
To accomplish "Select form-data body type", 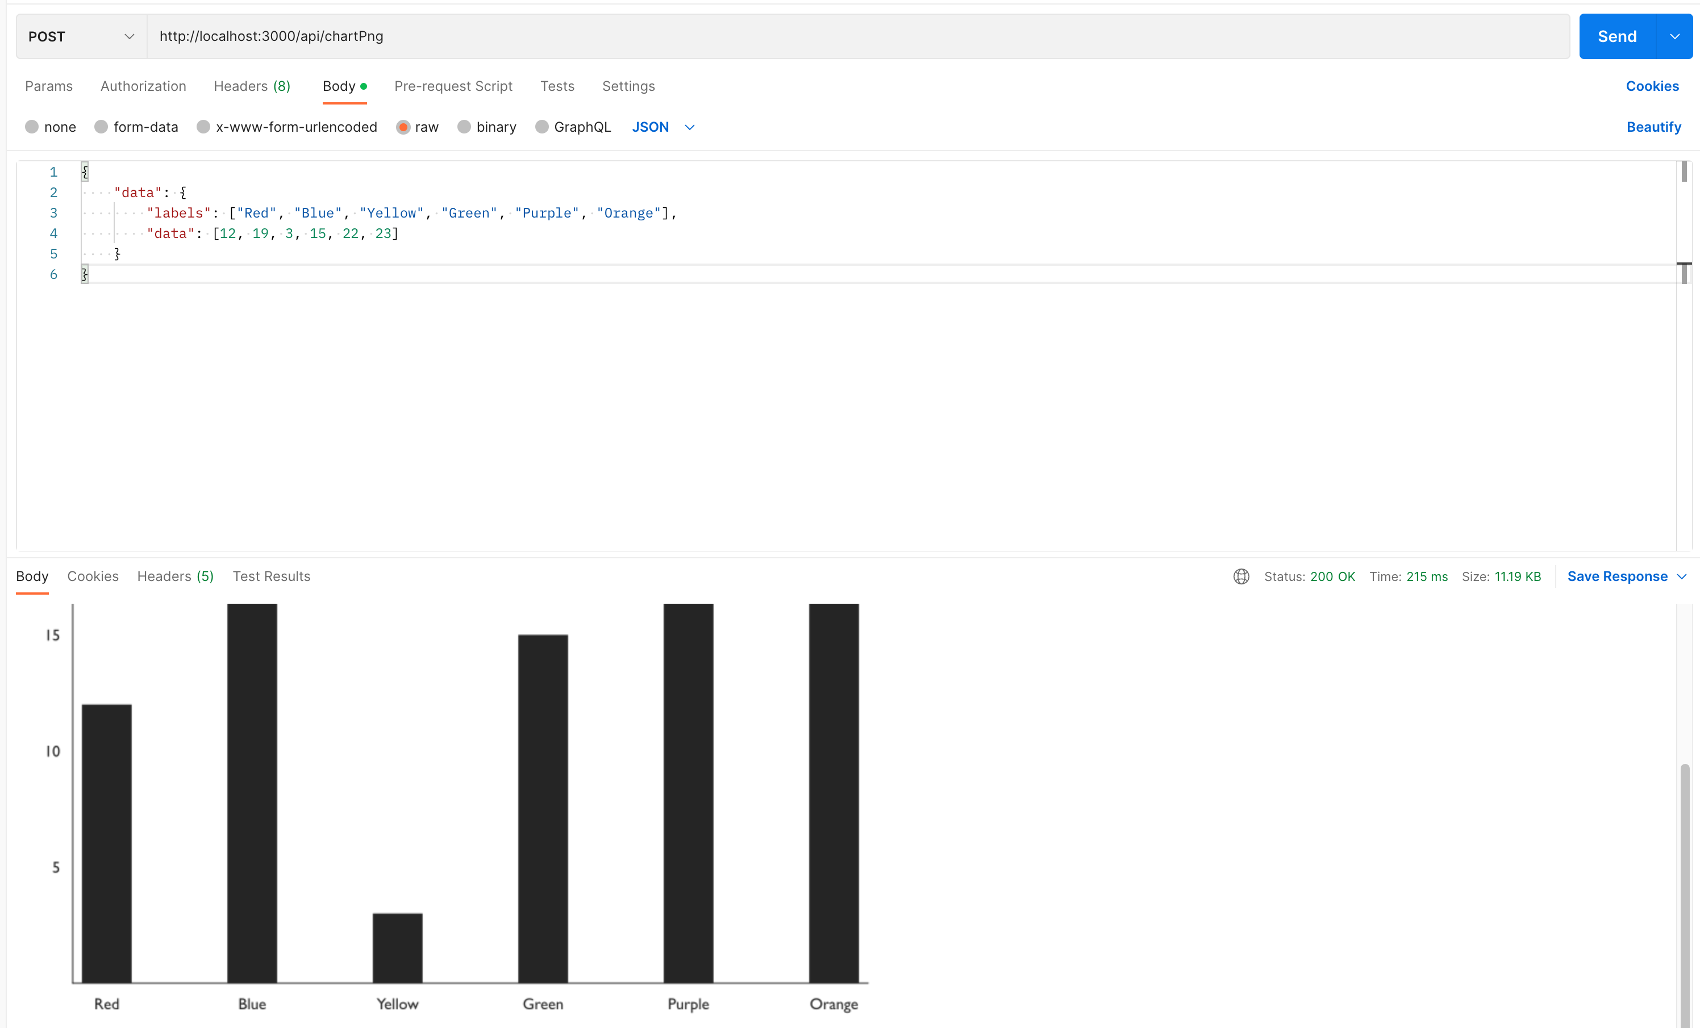I will pyautogui.click(x=101, y=127).
